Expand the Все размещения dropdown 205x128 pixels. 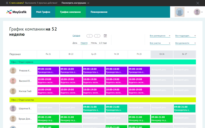(x=160, y=36)
